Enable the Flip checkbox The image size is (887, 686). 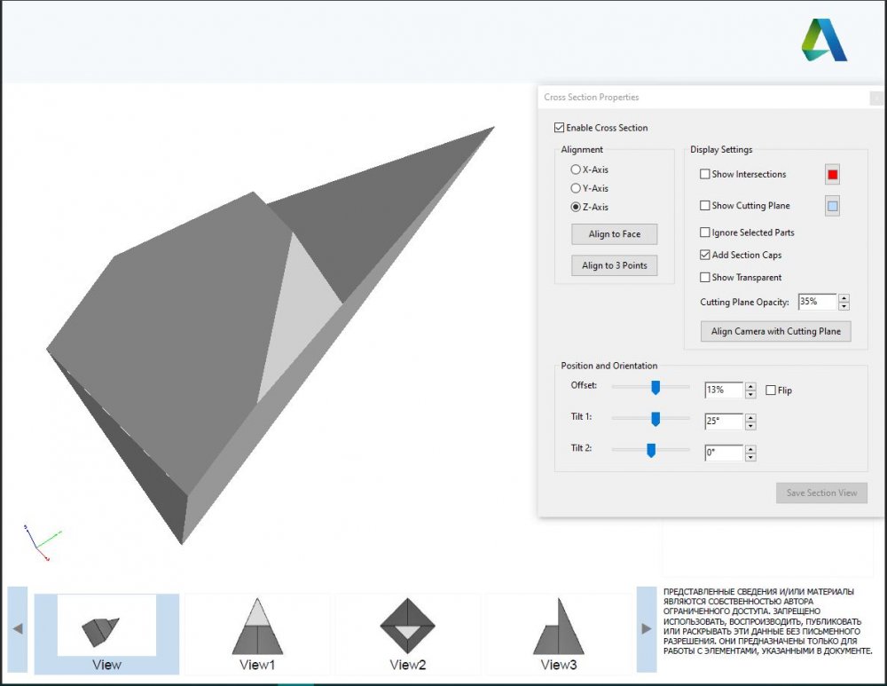[x=770, y=390]
